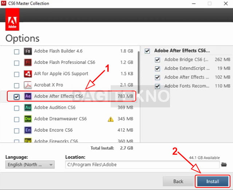Select 'AIR for Apple iOS Support' text
233x190 pixels.
pos(61,74)
